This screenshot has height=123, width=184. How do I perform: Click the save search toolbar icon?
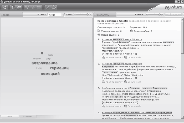pos(19,8)
